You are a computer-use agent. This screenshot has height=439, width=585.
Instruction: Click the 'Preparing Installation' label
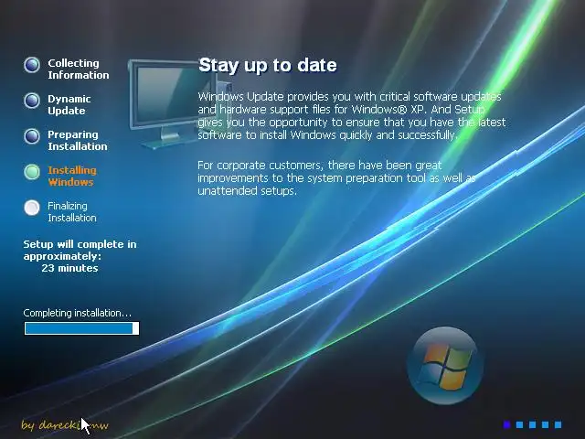point(78,140)
